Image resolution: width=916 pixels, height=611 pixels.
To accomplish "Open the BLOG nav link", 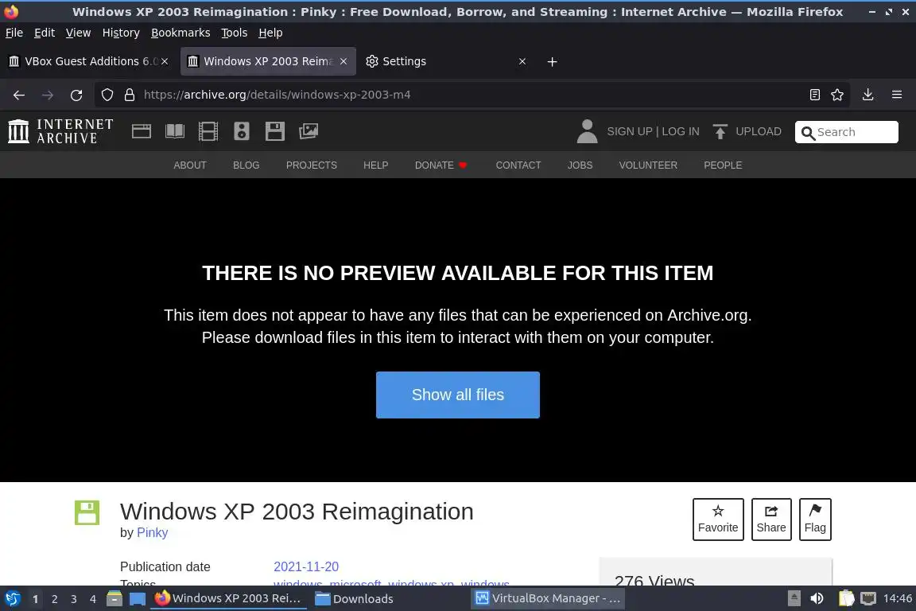I will (x=246, y=165).
